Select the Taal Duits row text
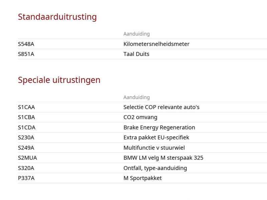This screenshot has height=200, width=267. pyautogui.click(x=136, y=54)
